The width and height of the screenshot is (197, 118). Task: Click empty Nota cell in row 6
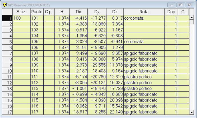tap(144, 47)
